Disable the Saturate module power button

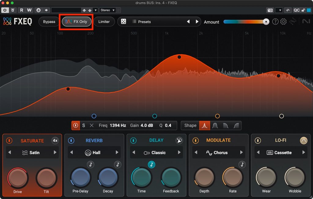click(9, 141)
